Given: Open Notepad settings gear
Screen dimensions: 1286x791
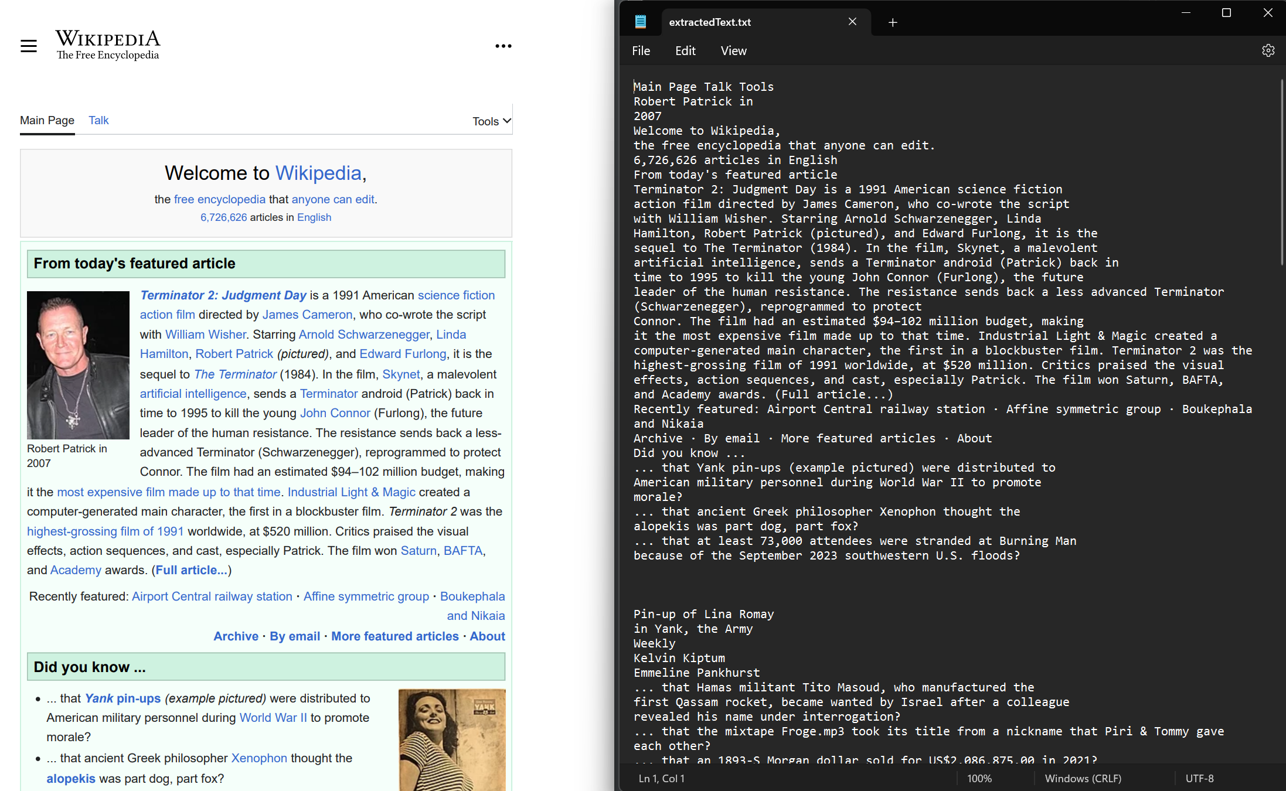Looking at the screenshot, I should (1268, 50).
